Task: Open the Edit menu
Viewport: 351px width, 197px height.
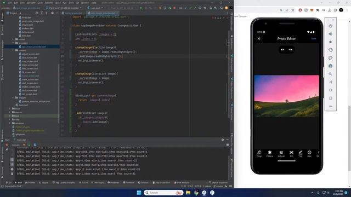Action: (x=16, y=3)
